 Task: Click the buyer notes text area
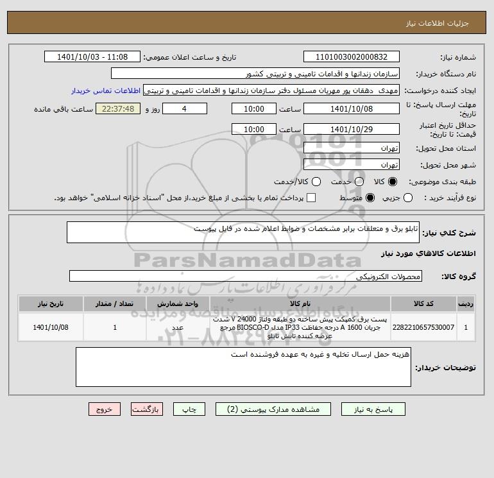tap(243, 367)
